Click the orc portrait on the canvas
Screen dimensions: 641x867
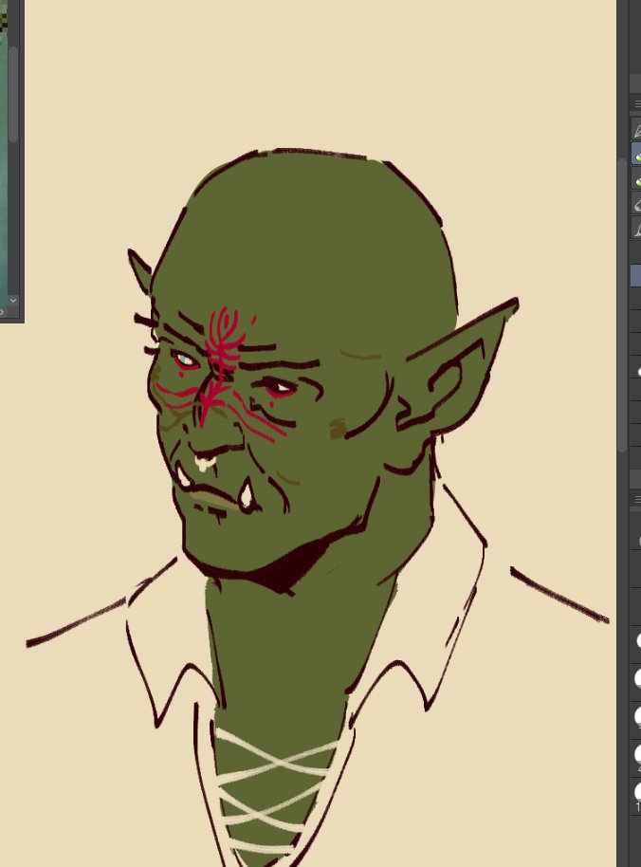point(318,507)
